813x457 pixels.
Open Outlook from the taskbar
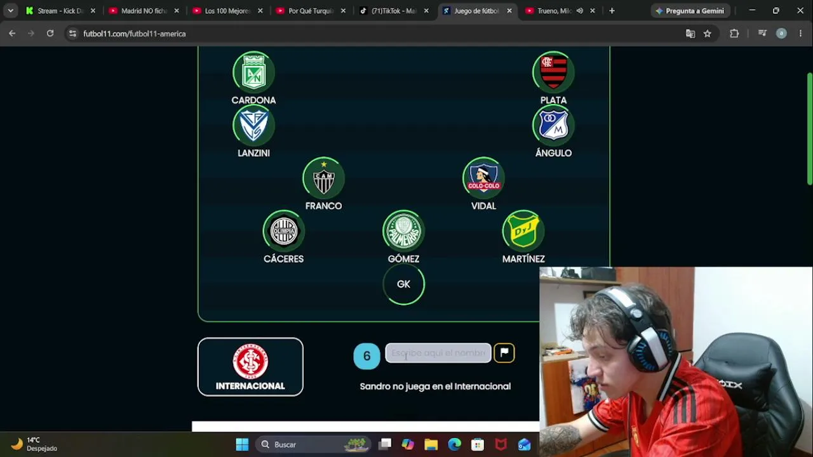(x=524, y=445)
